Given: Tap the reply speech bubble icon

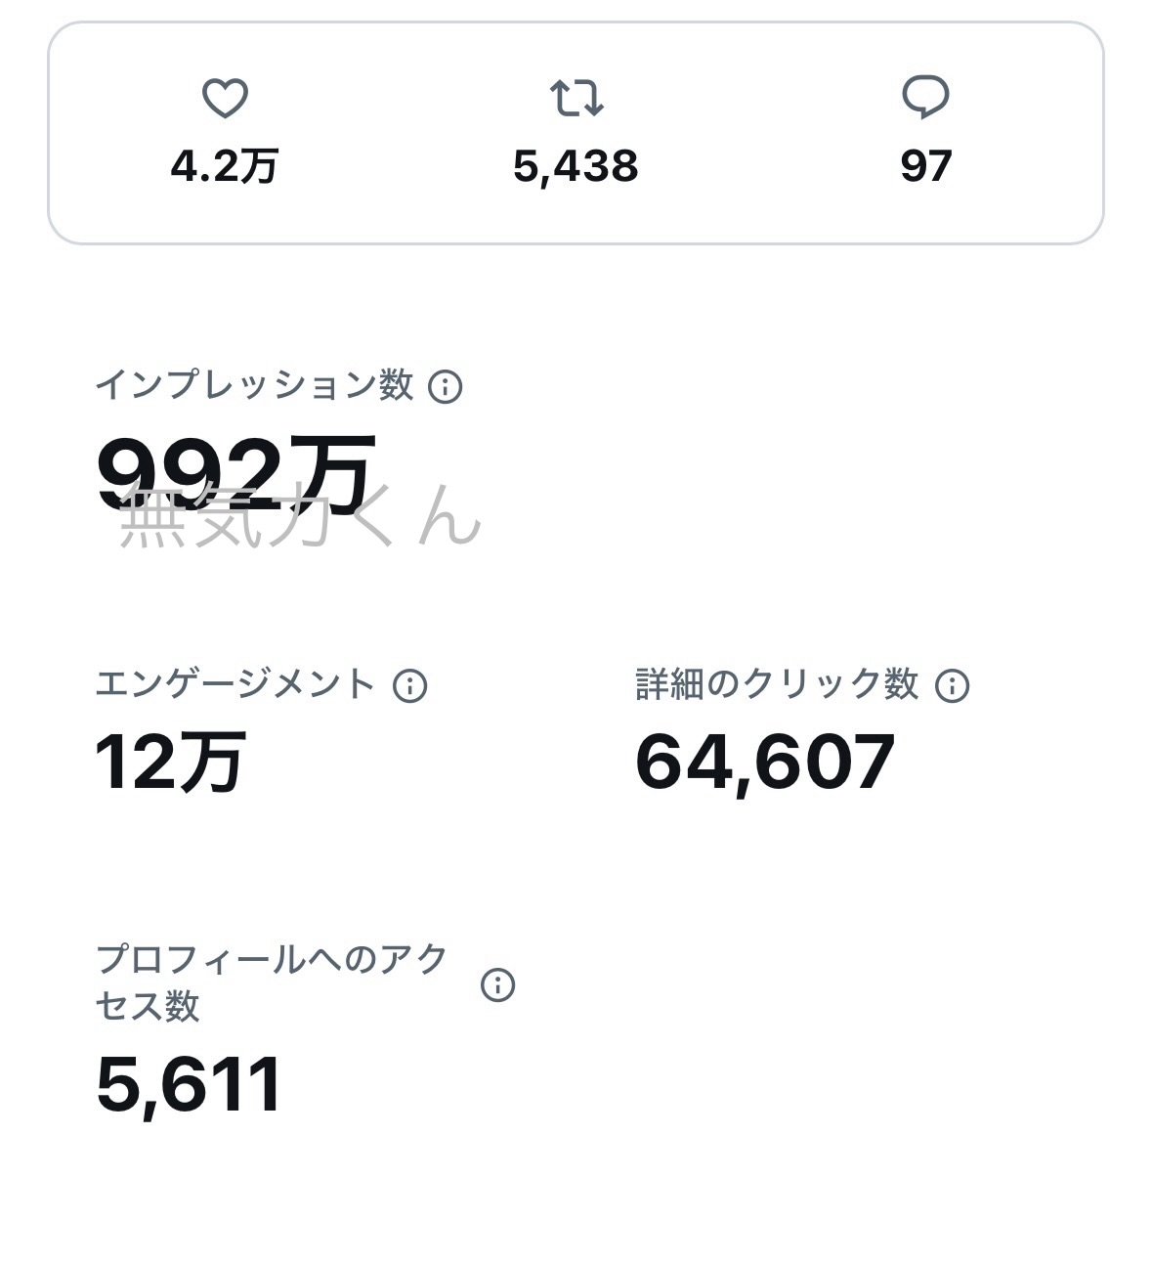Looking at the screenshot, I should tap(924, 98).
